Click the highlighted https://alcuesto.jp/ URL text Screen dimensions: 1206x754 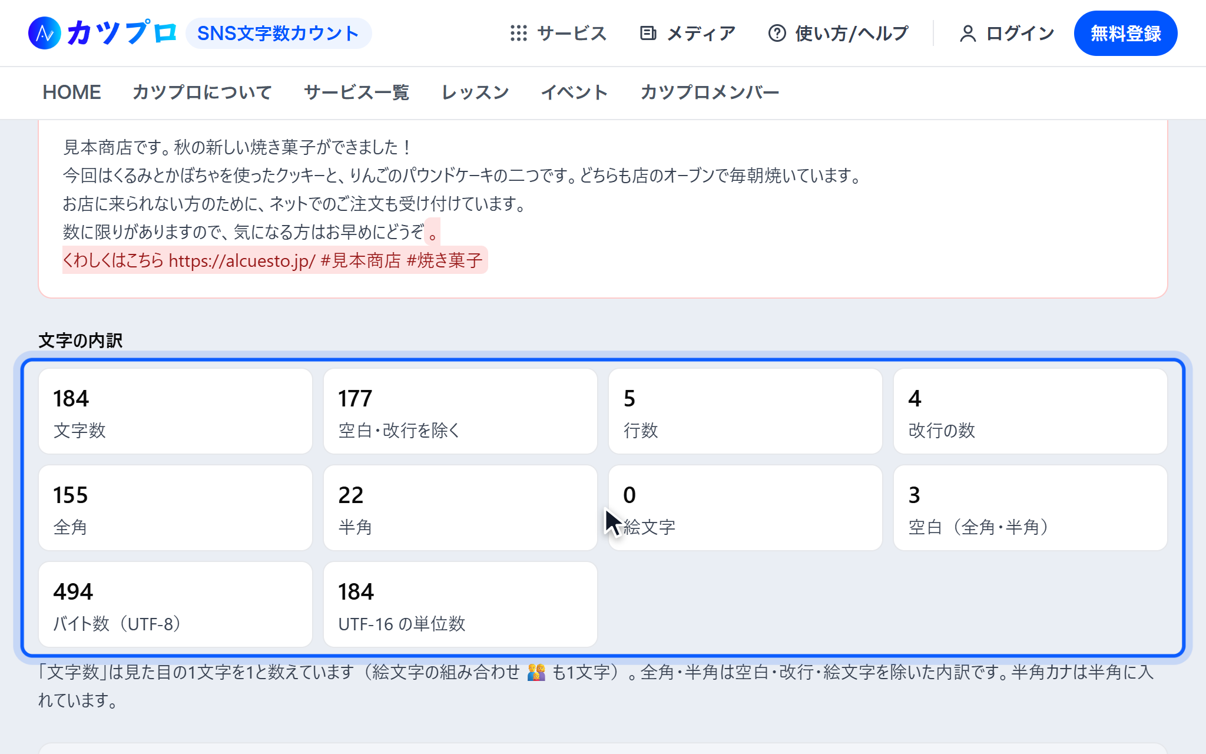point(242,260)
